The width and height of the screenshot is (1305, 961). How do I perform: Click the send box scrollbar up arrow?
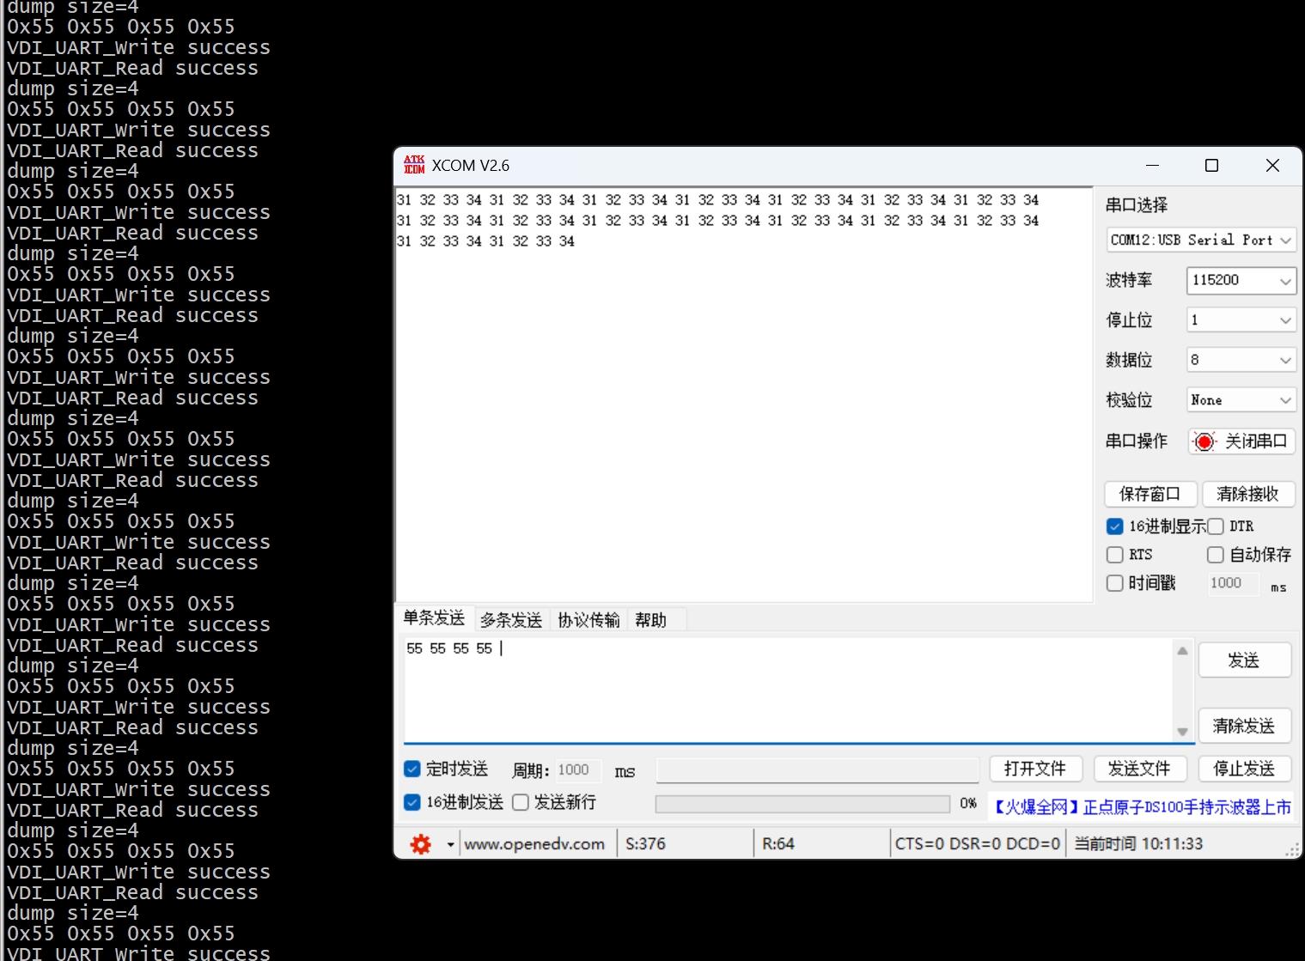(1183, 651)
